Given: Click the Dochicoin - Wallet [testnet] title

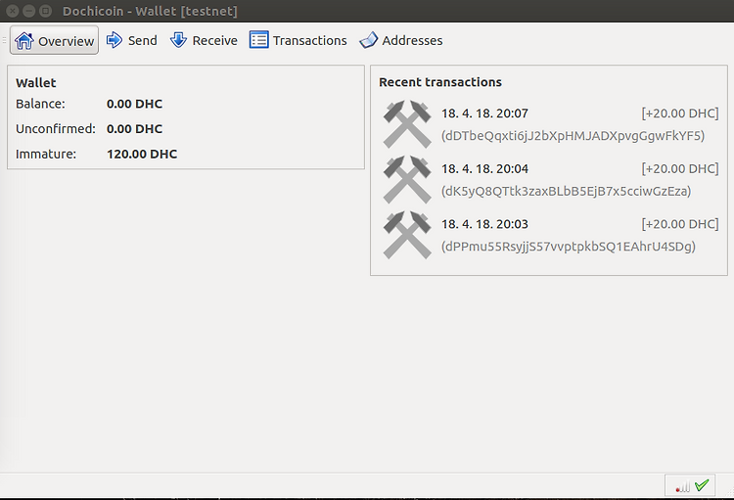Looking at the screenshot, I should pyautogui.click(x=150, y=11).
